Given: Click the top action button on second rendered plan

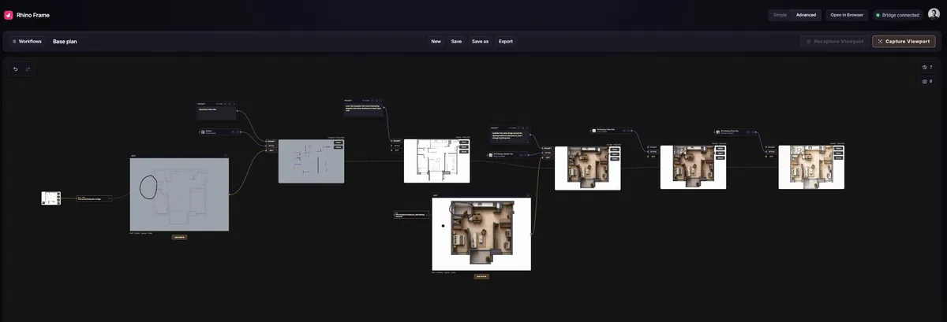Looking at the screenshot, I should [720, 148].
